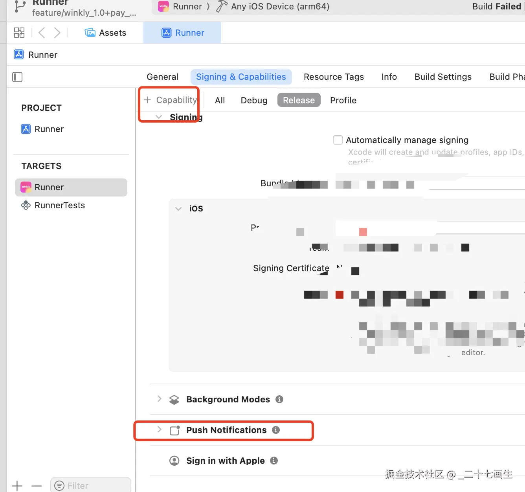Click the Background Modes layers icon
525x492 pixels.
click(174, 400)
